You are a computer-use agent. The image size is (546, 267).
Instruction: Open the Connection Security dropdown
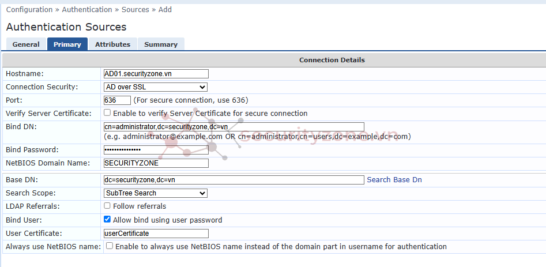(155, 87)
